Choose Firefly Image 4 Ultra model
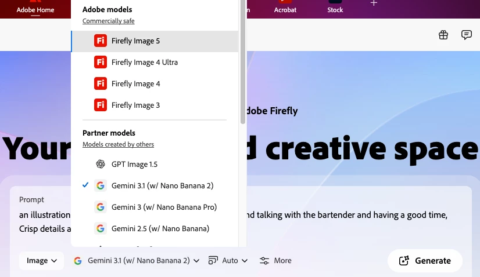 tap(155, 63)
